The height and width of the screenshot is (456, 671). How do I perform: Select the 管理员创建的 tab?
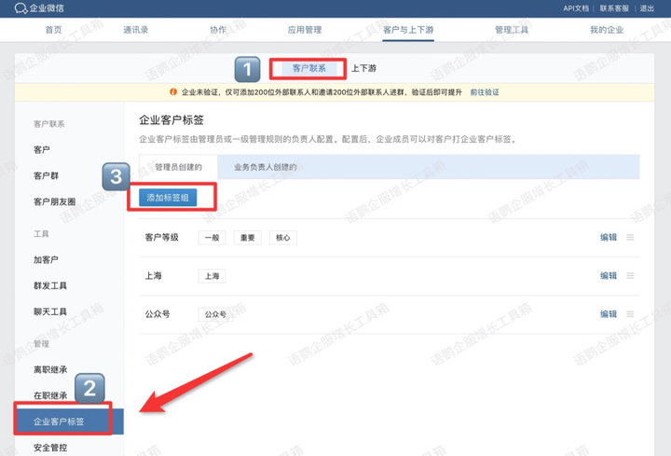point(179,167)
